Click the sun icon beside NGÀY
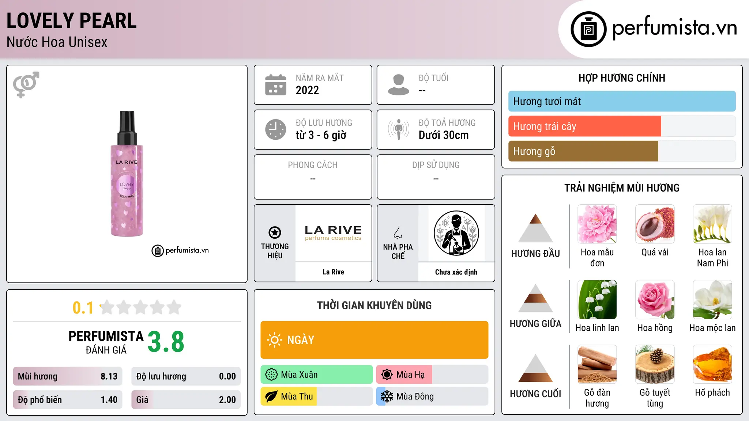749x421 pixels. (x=274, y=340)
